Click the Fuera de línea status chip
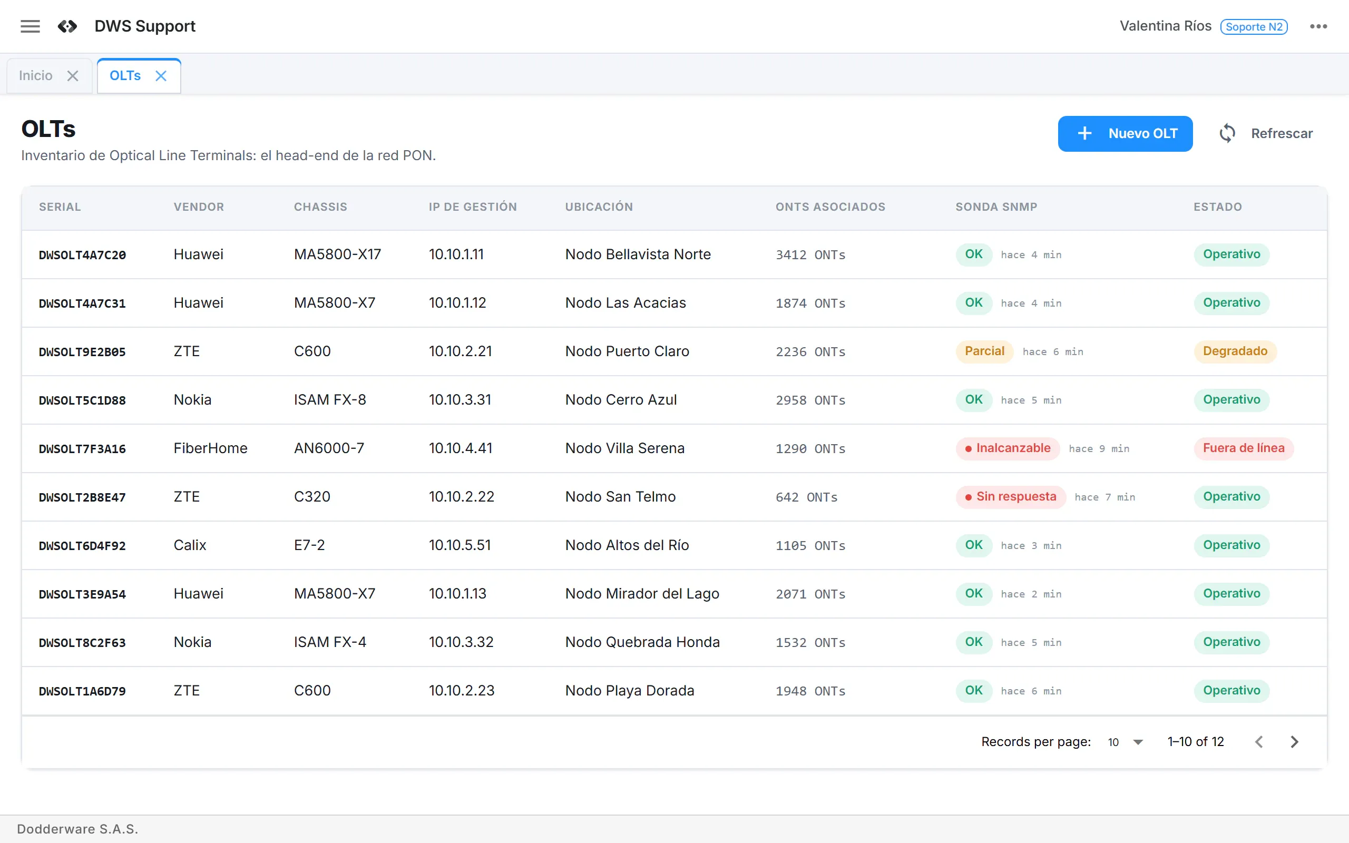1349x843 pixels. point(1243,448)
